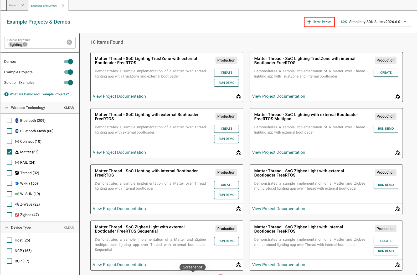
Task: View documentation for Zigbee Light external FreeRTOS
Action: coord(279,209)
